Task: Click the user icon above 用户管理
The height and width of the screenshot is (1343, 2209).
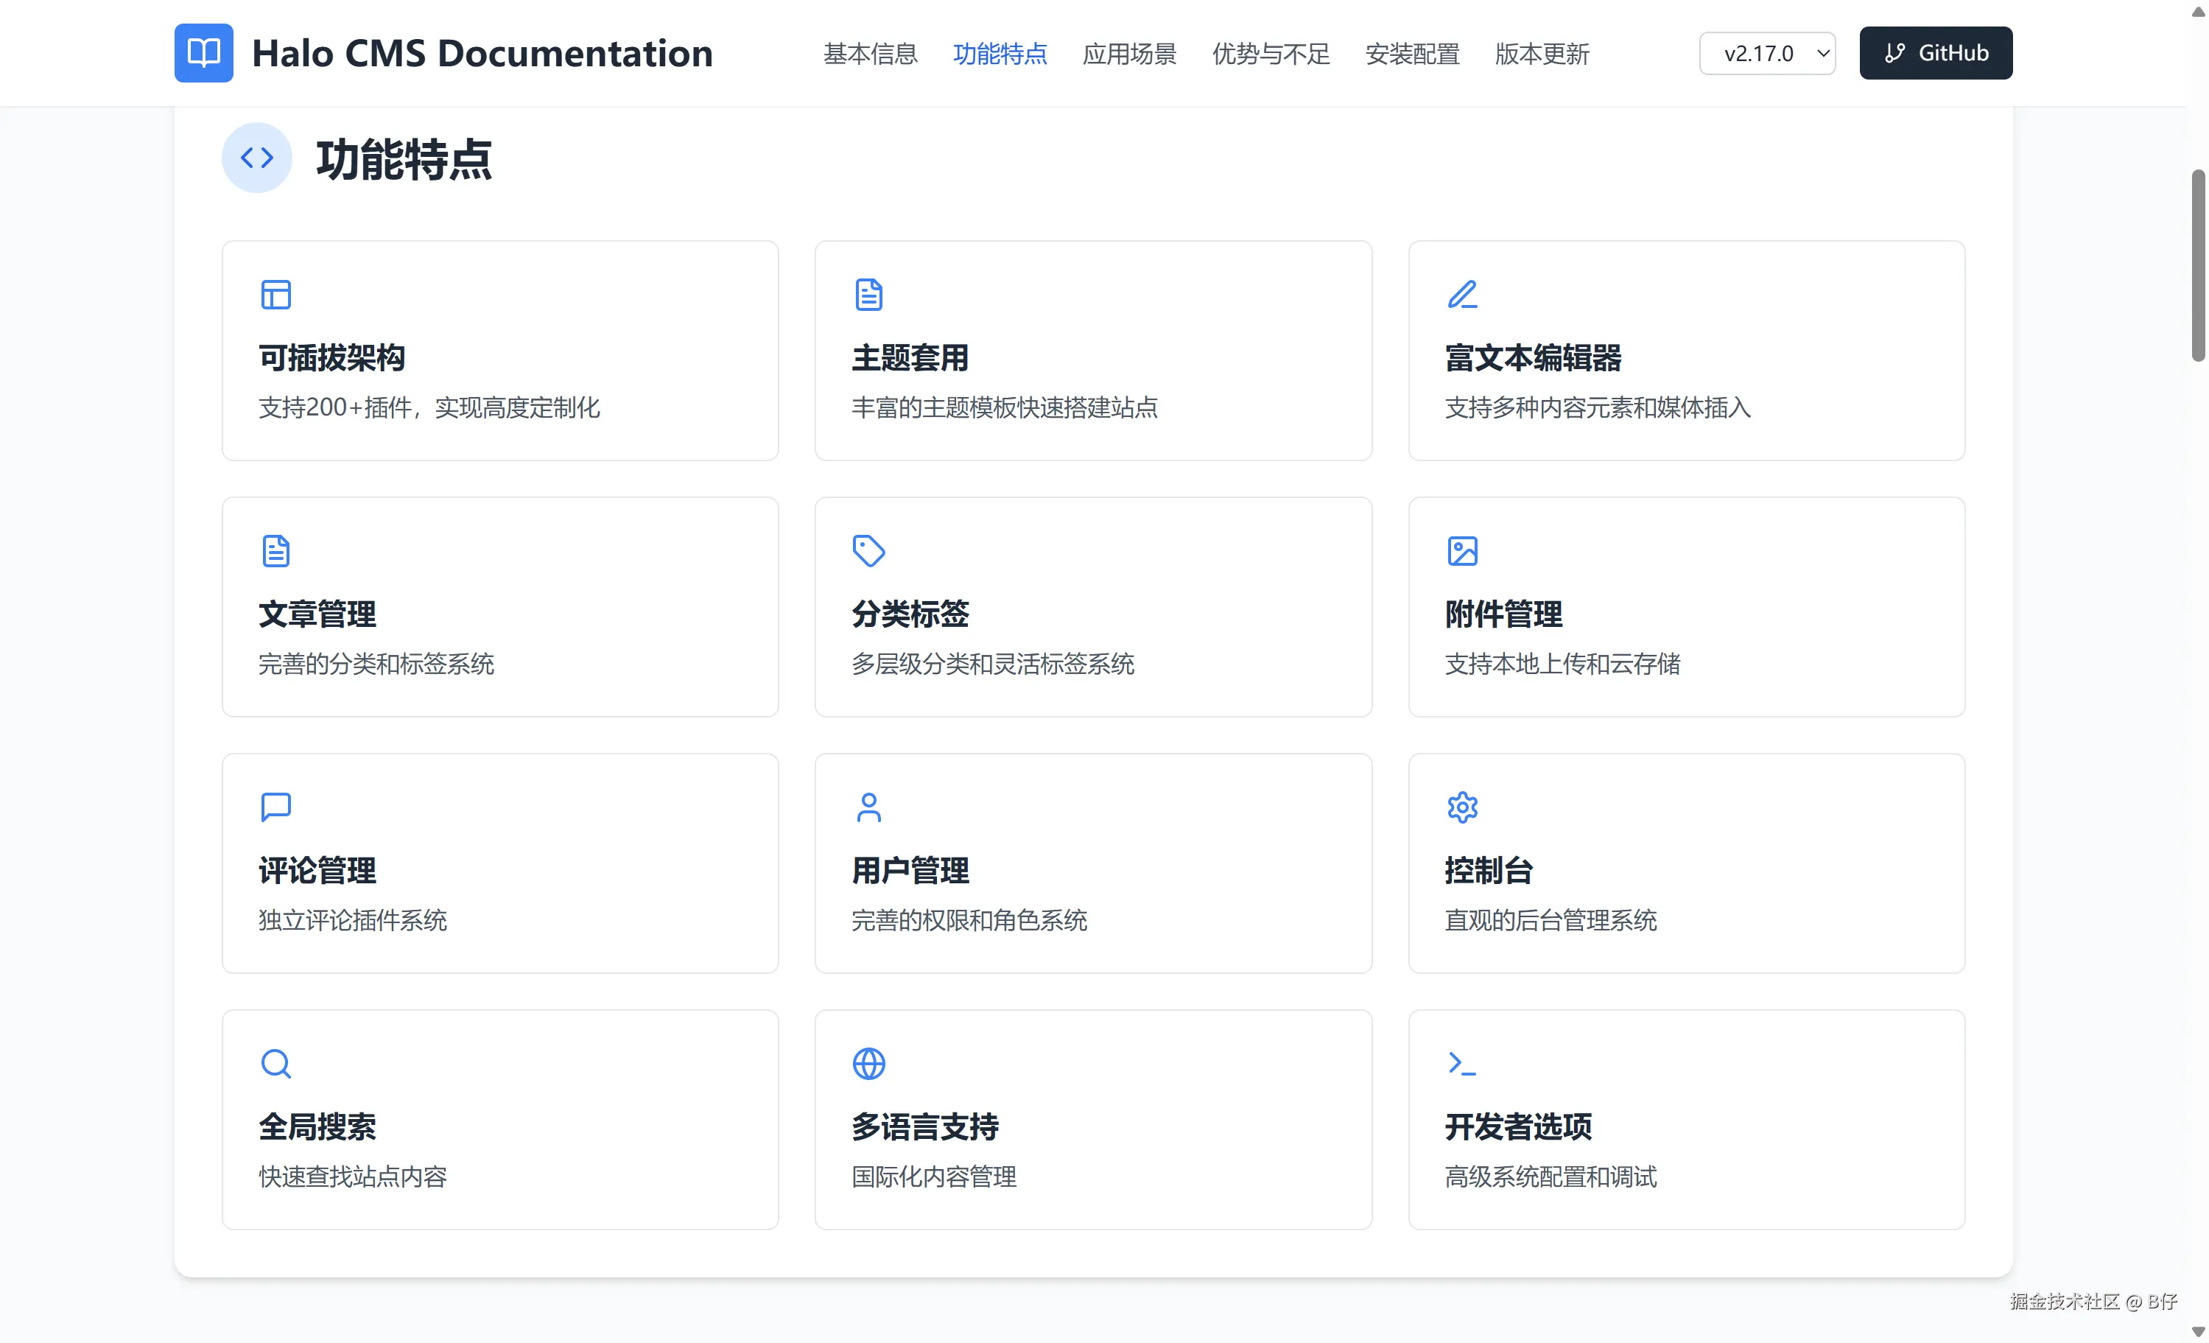Action: click(868, 807)
